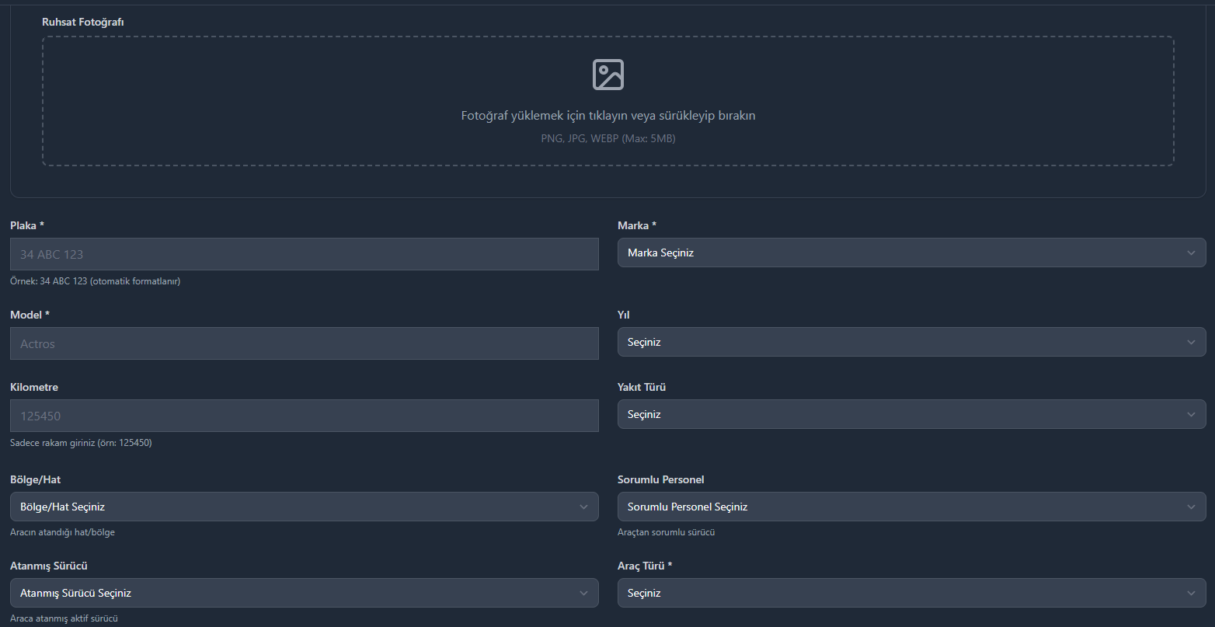Click the chevron arrow on Yakıt Türü dropdown
The width and height of the screenshot is (1215, 627).
(1191, 414)
